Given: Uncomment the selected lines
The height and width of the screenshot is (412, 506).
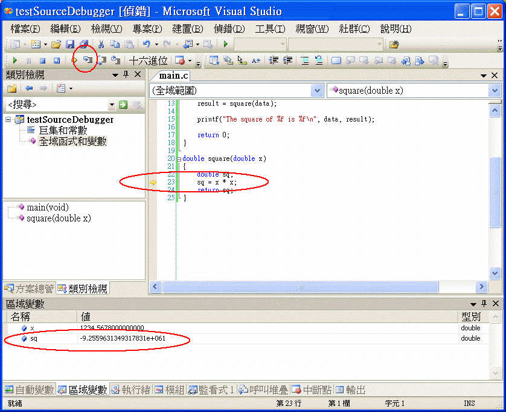Looking at the screenshot, I should [x=319, y=60].
